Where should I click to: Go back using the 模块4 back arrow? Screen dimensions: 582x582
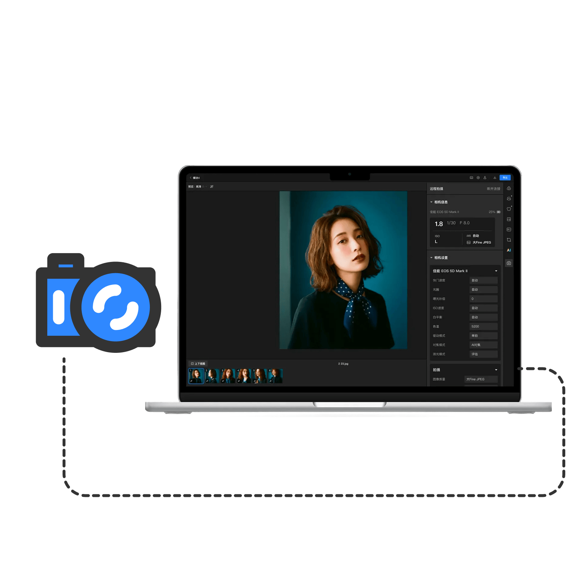(191, 178)
